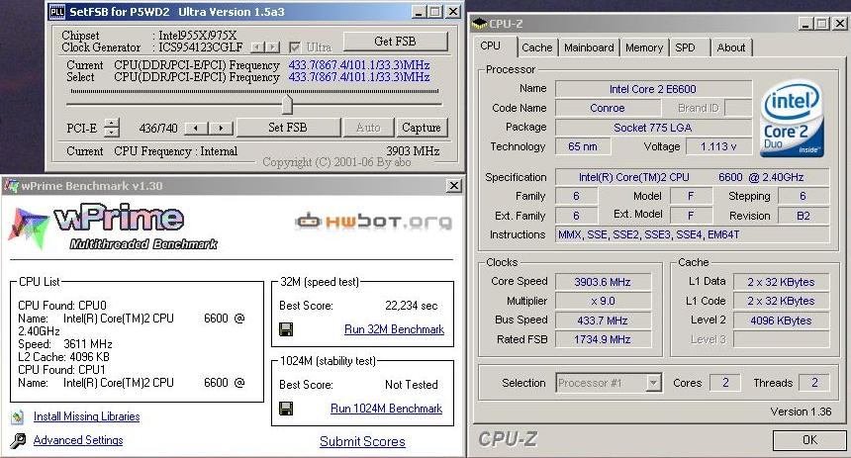Click the CPU-Z title bar chip icon
Viewport: 851px width, 458px height.
click(x=479, y=24)
